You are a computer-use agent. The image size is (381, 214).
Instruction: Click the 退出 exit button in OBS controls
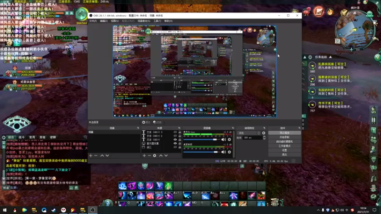click(284, 155)
